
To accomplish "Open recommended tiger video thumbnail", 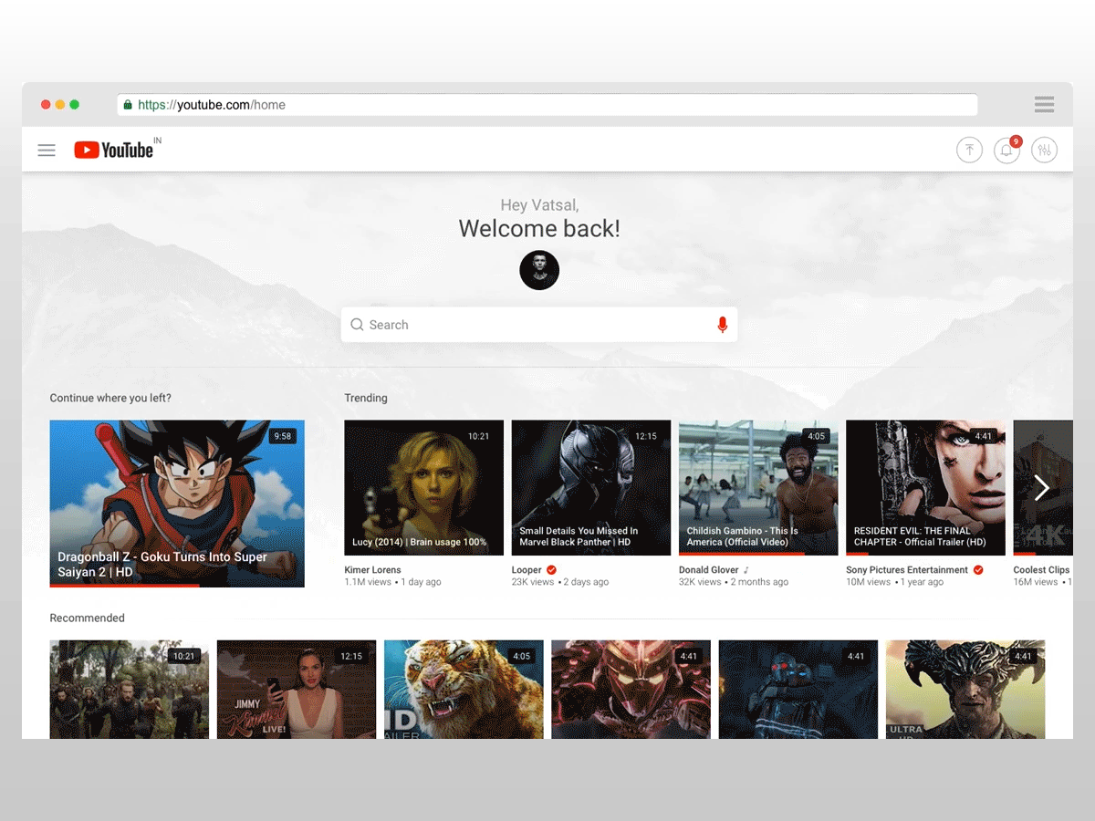I will coord(464,690).
